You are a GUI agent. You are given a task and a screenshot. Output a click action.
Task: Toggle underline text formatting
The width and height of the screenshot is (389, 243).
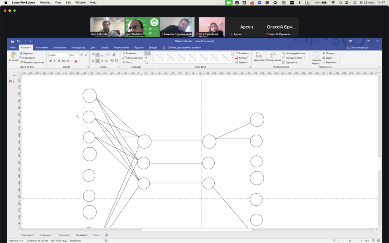click(x=59, y=61)
